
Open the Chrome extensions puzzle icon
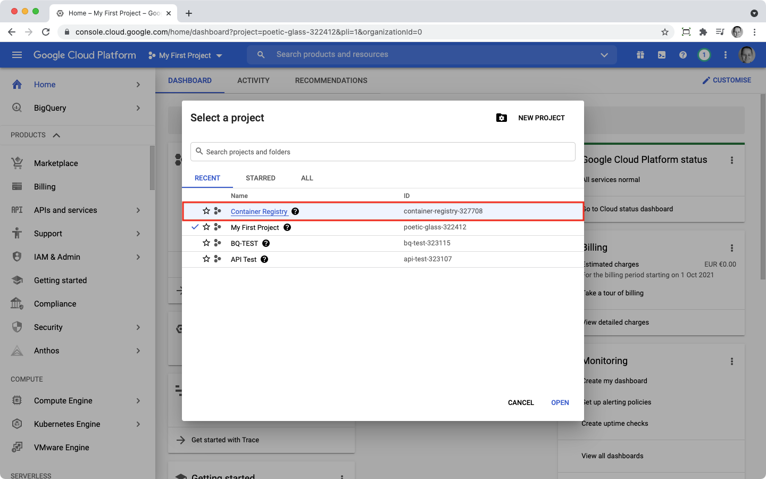pyautogui.click(x=703, y=32)
